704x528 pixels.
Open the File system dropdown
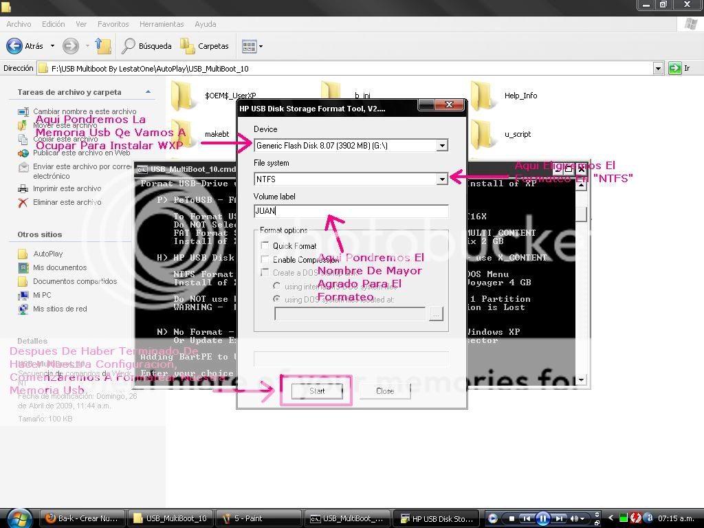[x=442, y=179]
